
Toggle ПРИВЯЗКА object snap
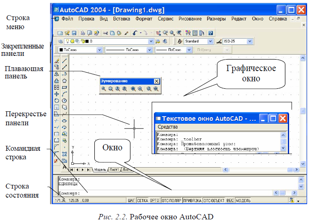pos(192,200)
